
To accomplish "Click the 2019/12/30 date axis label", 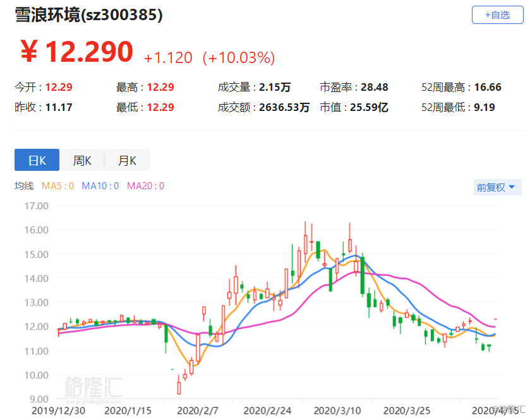I will (58, 410).
